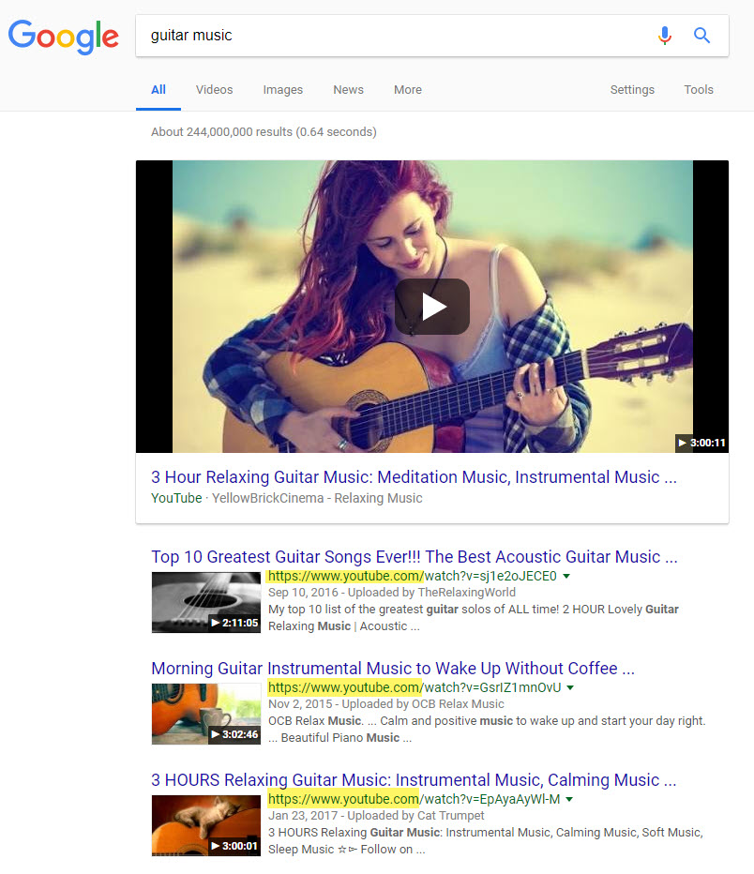Image resolution: width=754 pixels, height=874 pixels.
Task: Open Morning Guitar Instrumental Music result title
Action: click(x=393, y=669)
